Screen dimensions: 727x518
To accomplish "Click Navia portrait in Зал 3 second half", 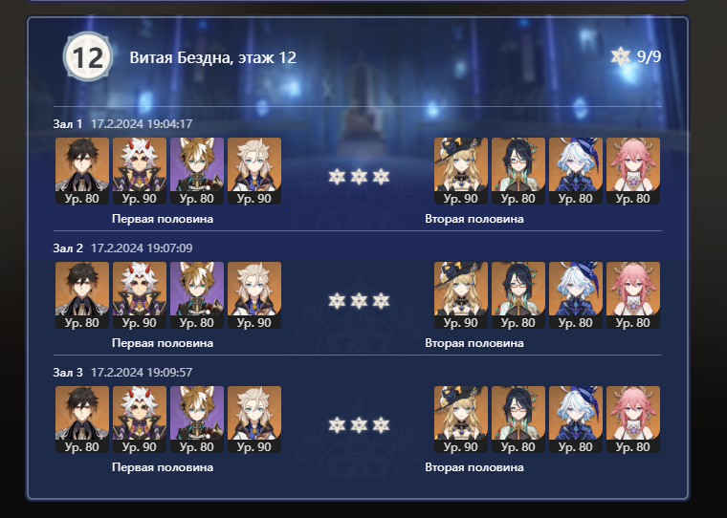I will tap(461, 419).
